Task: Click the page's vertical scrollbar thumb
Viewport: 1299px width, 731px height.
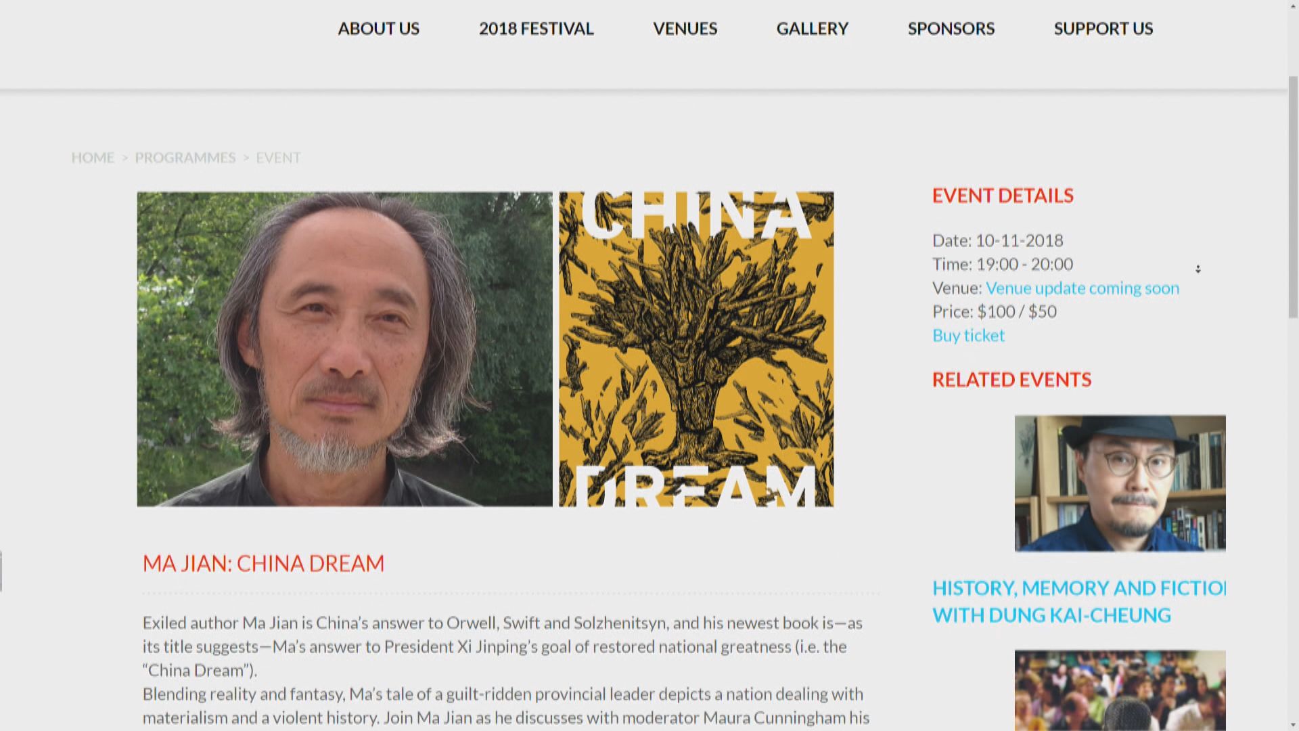Action: [x=1293, y=196]
